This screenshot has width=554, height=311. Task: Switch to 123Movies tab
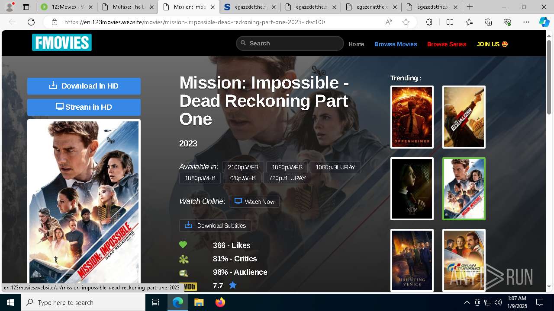click(x=67, y=7)
